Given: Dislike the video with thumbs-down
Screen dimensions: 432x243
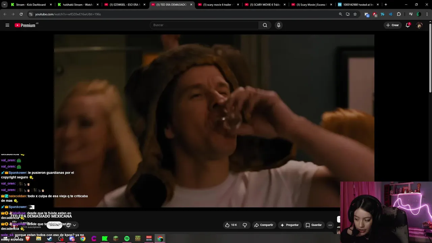Looking at the screenshot, I should (x=245, y=225).
